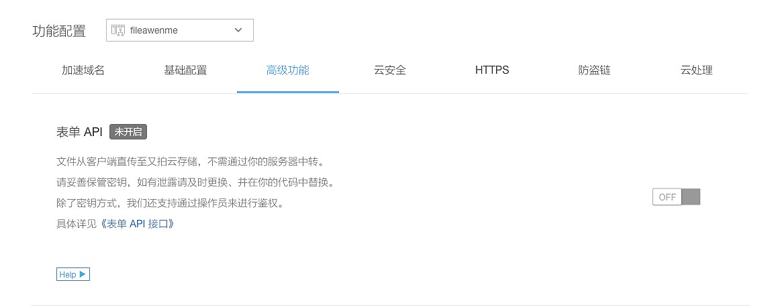Click the text line about 妥善保管密钥

[x=195, y=182]
